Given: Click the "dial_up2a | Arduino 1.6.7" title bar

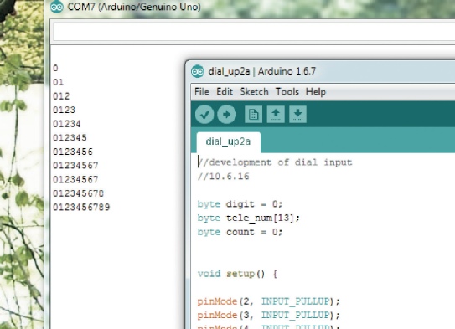Looking at the screenshot, I should [321, 71].
